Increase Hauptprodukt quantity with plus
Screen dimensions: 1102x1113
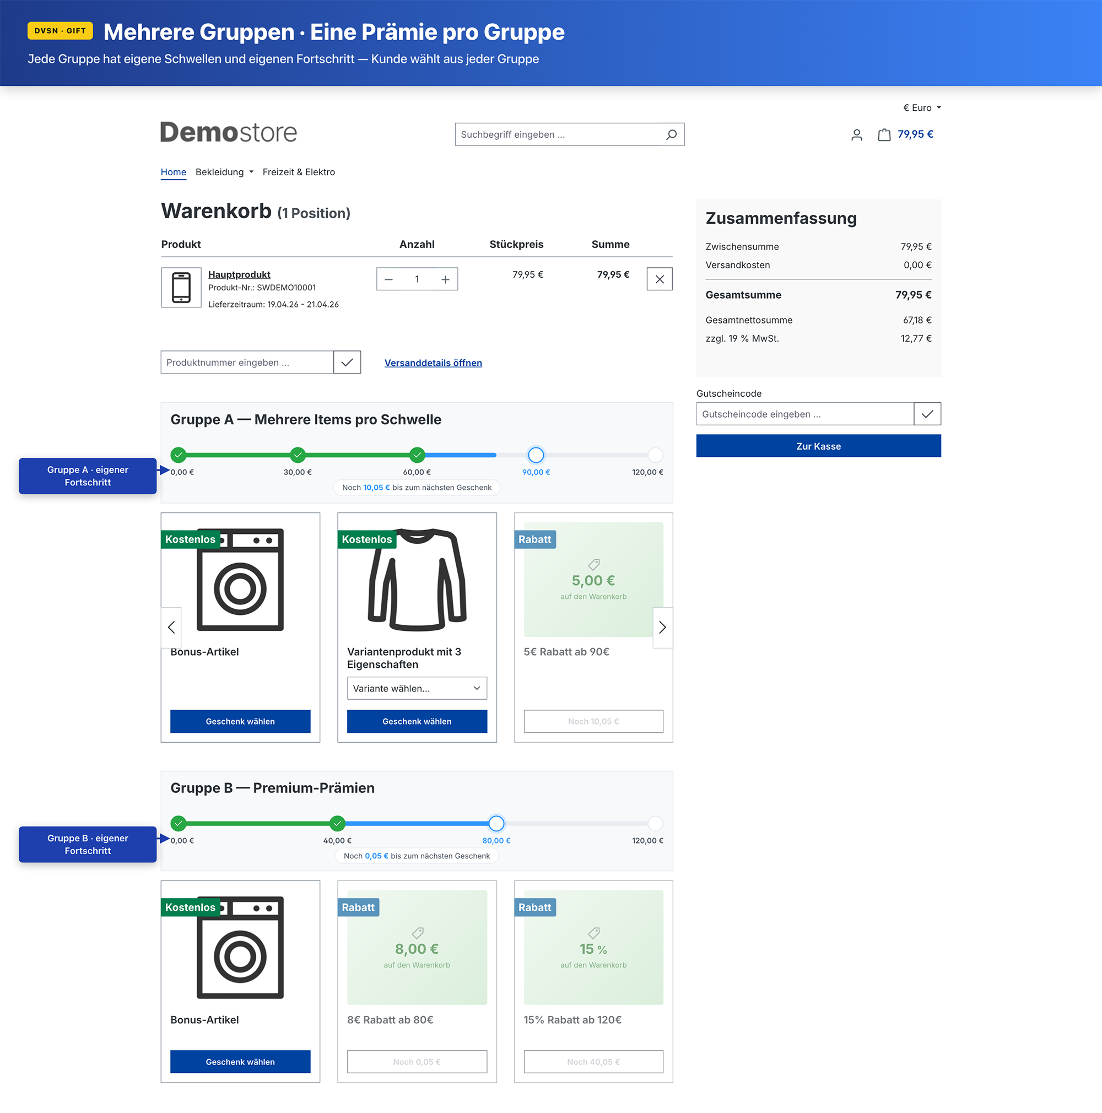click(x=445, y=279)
